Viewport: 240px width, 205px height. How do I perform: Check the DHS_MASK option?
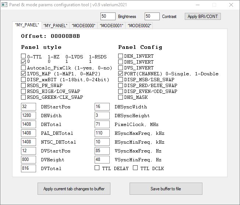[x=121, y=97]
